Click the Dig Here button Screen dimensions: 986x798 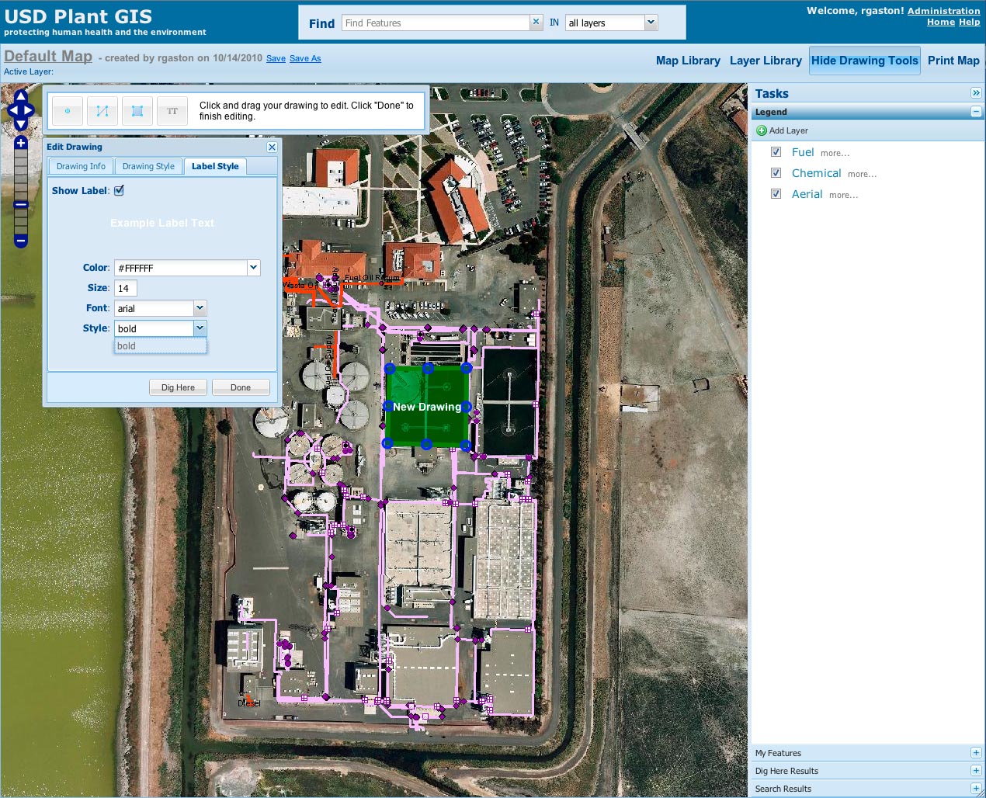pos(178,387)
